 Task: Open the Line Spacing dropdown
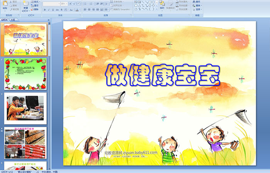[106, 4]
